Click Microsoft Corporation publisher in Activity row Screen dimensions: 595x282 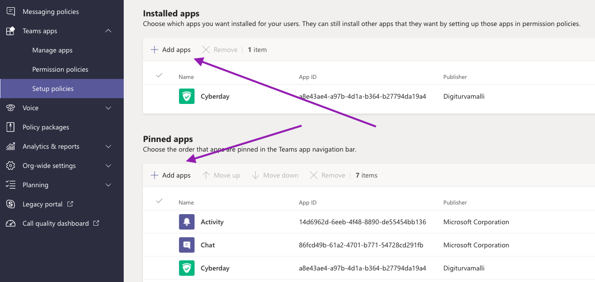pos(476,222)
